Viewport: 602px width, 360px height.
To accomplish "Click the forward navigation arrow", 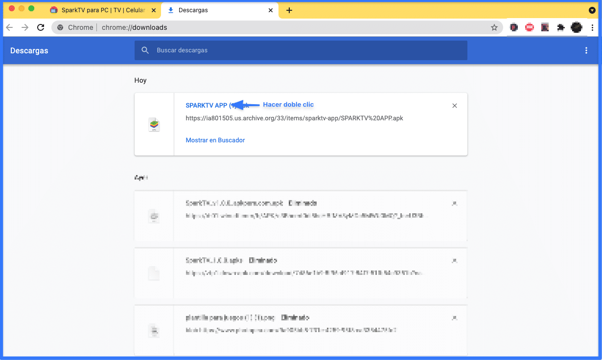I will (25, 27).
